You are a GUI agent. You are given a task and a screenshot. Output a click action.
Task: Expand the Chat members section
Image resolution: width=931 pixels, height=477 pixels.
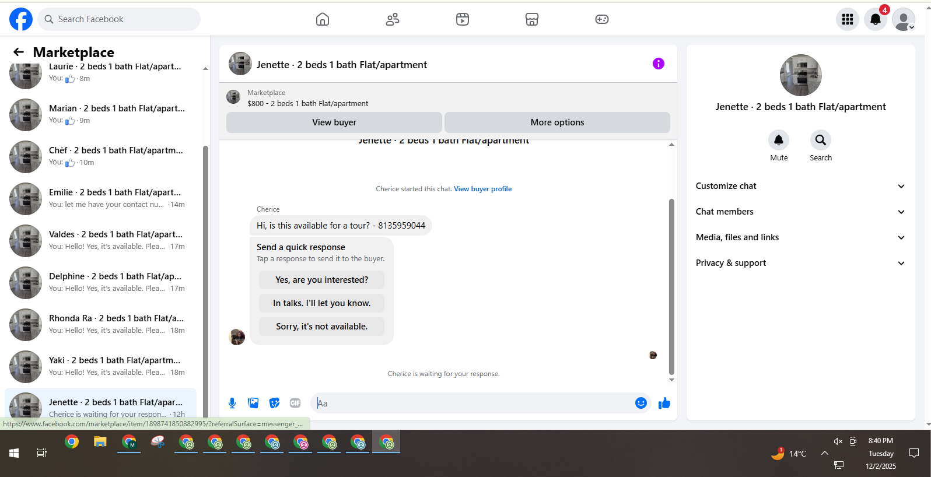click(800, 212)
